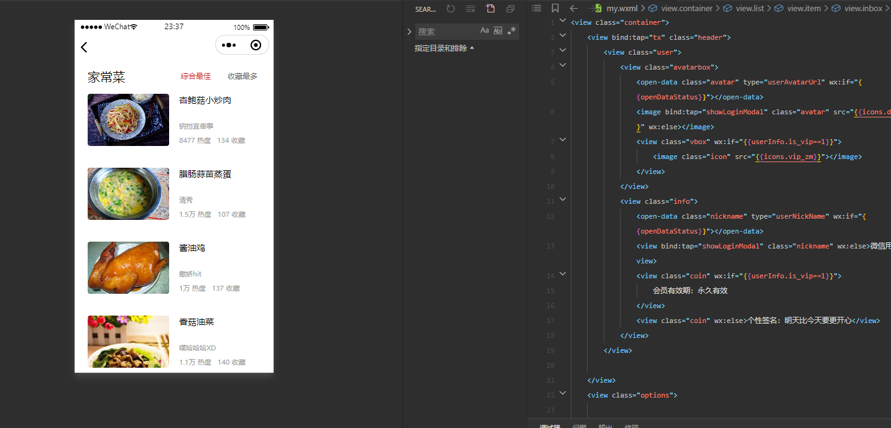Image resolution: width=891 pixels, height=428 pixels.
Task: Click the SEAR... panel title
Action: tap(426, 9)
